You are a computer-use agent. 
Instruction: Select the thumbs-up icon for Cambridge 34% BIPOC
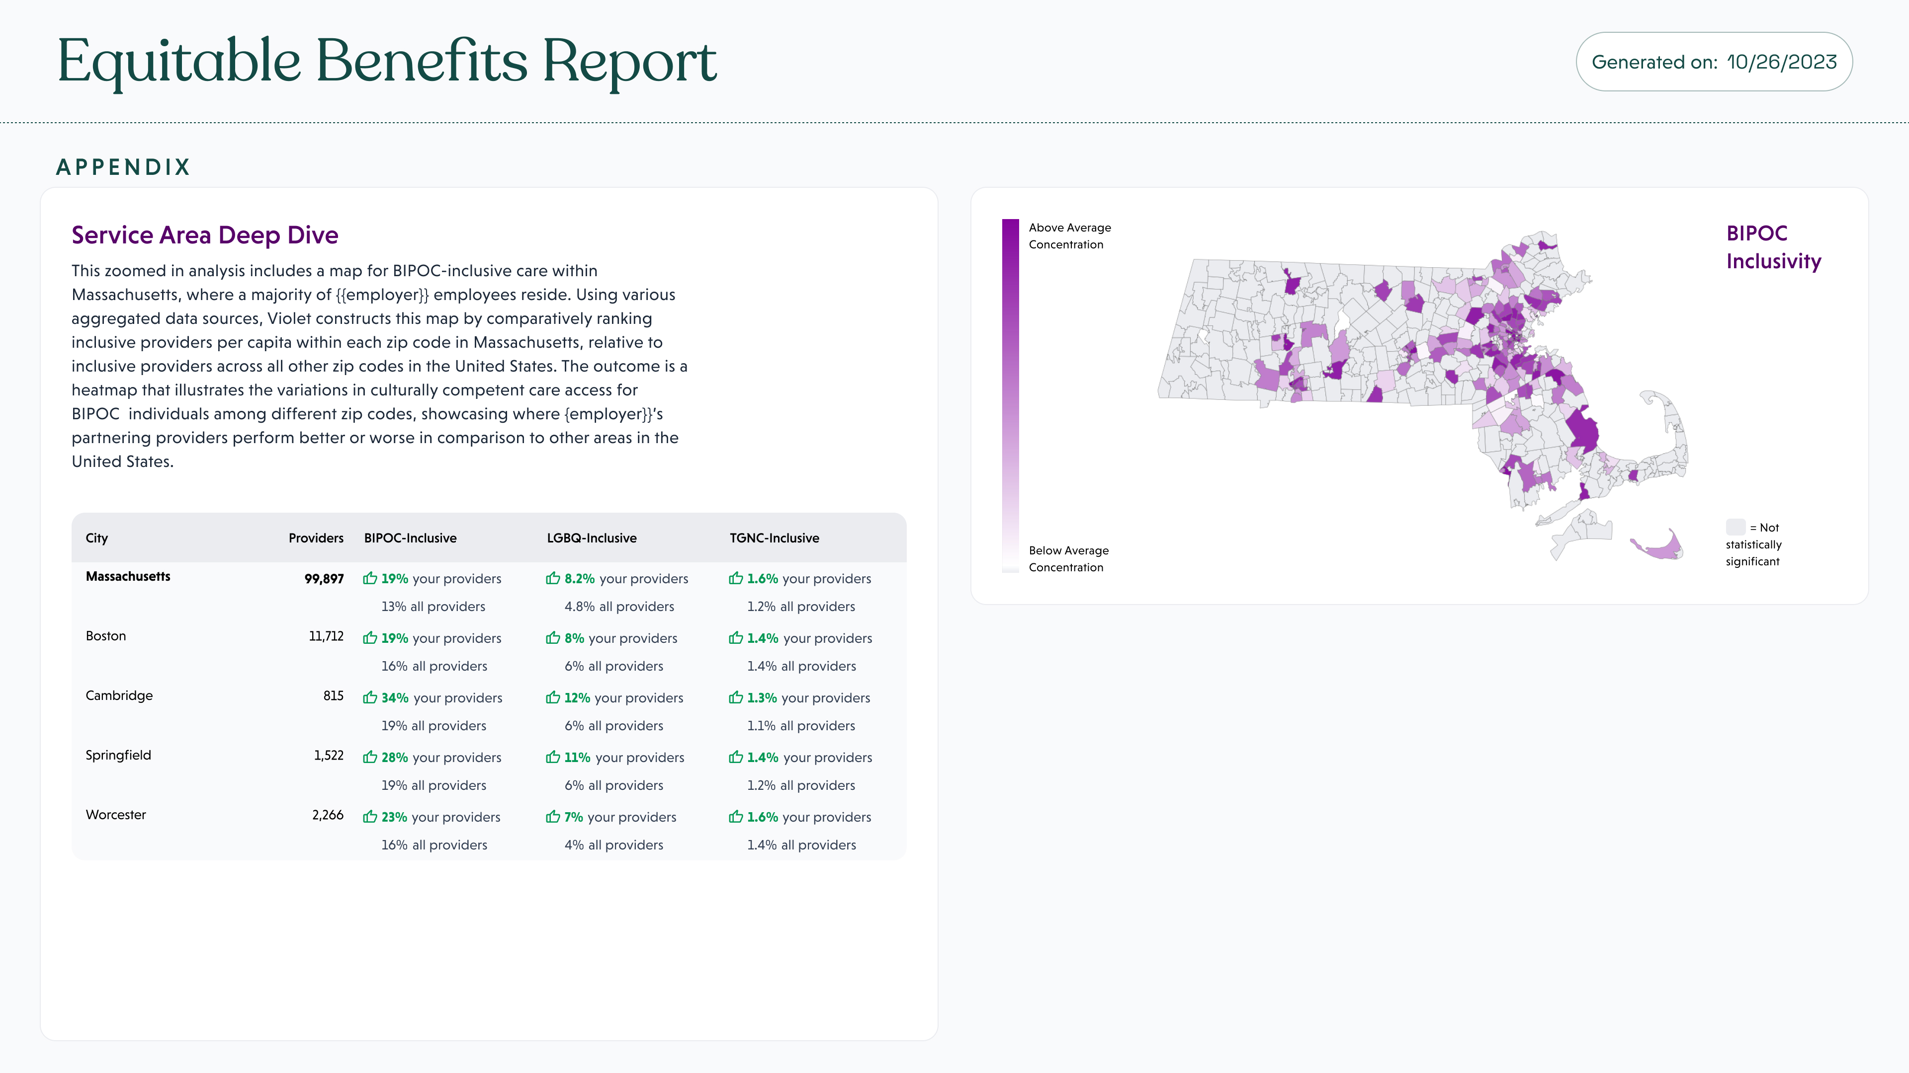[370, 697]
